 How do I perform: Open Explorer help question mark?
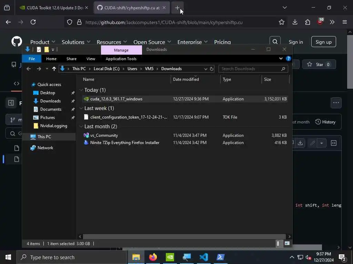[289, 58]
